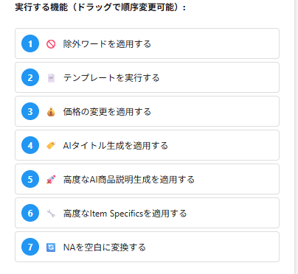
Task: Select the blue number 1 badge
Action: pos(30,43)
